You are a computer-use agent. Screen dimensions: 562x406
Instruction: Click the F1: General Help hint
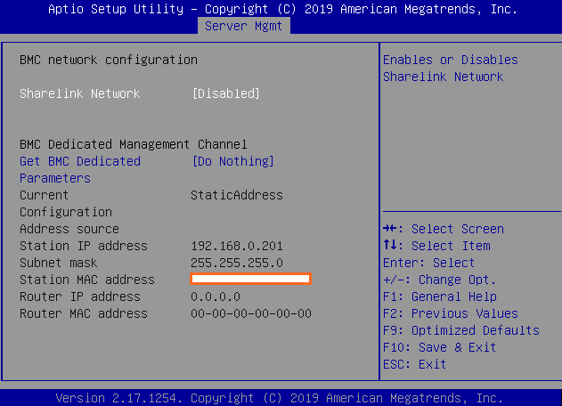440,296
